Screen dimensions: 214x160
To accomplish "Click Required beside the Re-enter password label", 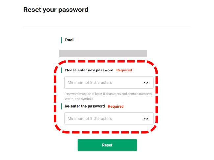I will pos(116,106).
